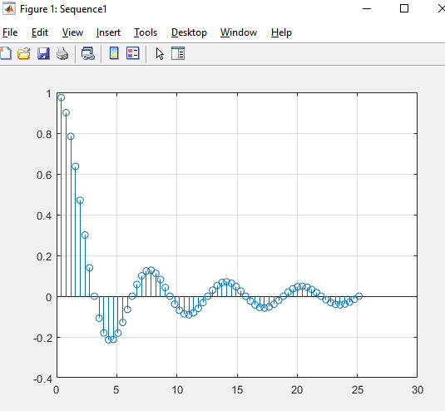The width and height of the screenshot is (445, 411).
Task: Click the New Figure toolbar icon
Action: 6,53
